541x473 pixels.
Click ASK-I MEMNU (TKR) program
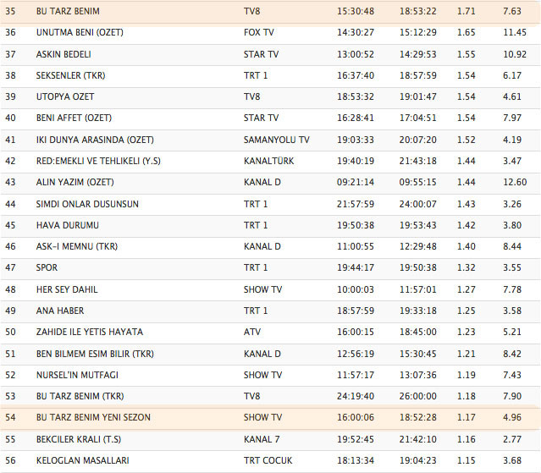pos(77,246)
